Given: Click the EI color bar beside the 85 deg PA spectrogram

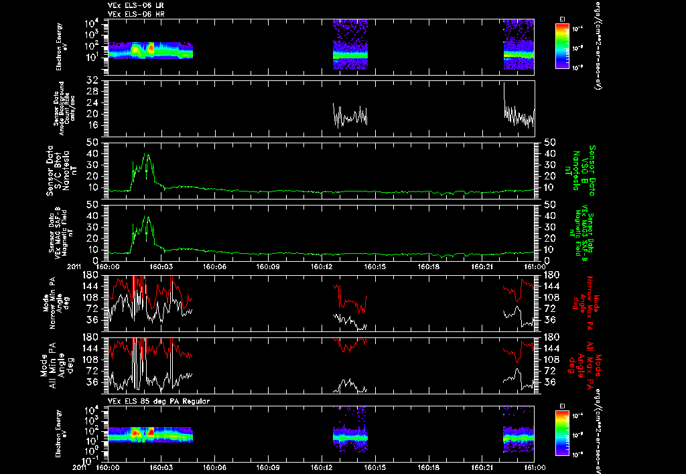Looking at the screenshot, I should pyautogui.click(x=562, y=433).
